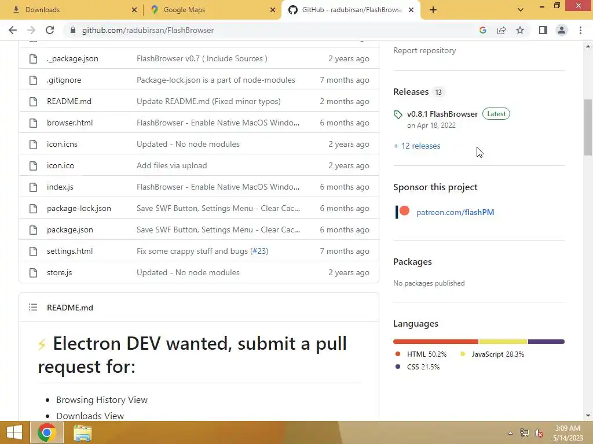This screenshot has height=444, width=593.
Task: Click the Google icon in address bar
Action: click(x=482, y=30)
